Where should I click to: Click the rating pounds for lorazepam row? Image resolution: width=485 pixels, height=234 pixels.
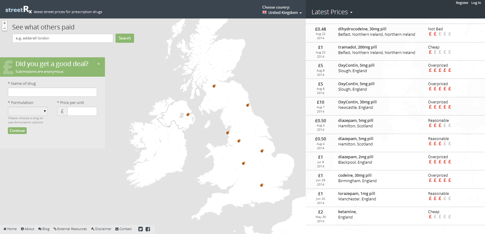pos(440,199)
